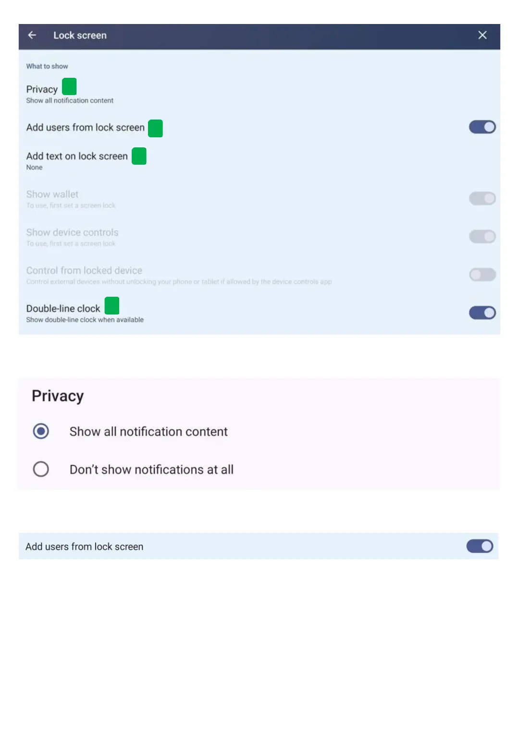Click the Show wallet setting label

coord(52,194)
